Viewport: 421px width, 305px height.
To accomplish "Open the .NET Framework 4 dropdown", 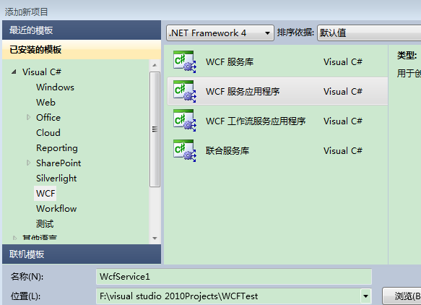I will tap(220, 33).
